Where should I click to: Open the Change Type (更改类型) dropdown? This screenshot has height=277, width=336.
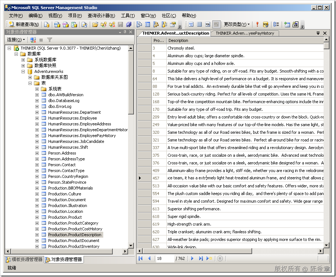236,24
